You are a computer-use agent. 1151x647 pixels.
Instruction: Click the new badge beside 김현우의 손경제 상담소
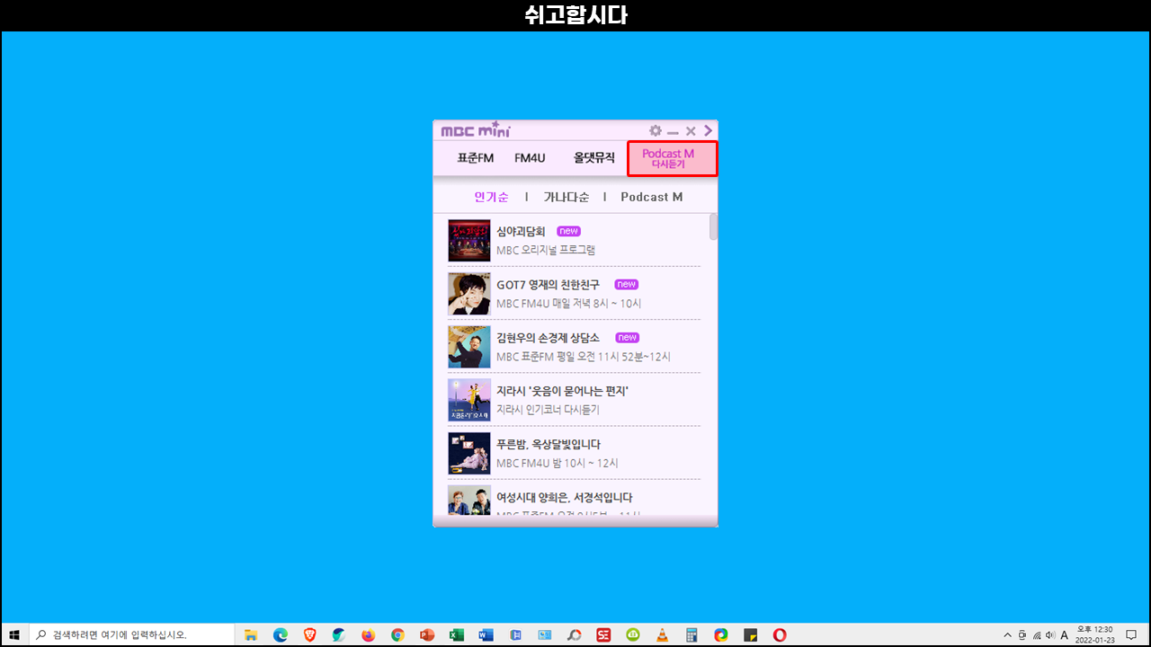[x=627, y=338]
